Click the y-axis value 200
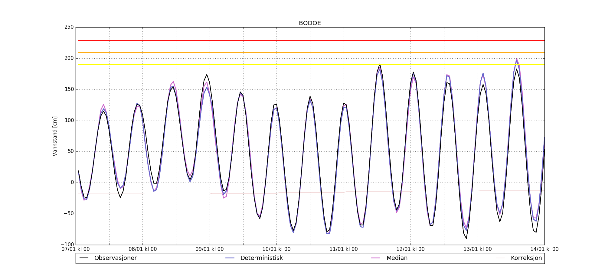The image size is (605, 272). 69,58
